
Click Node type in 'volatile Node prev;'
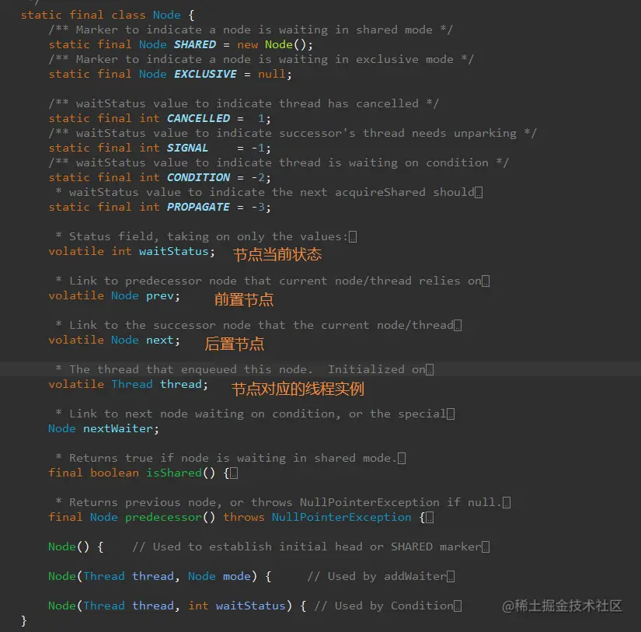(125, 295)
